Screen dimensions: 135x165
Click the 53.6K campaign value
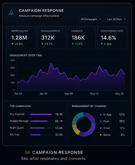click(x=59, y=128)
